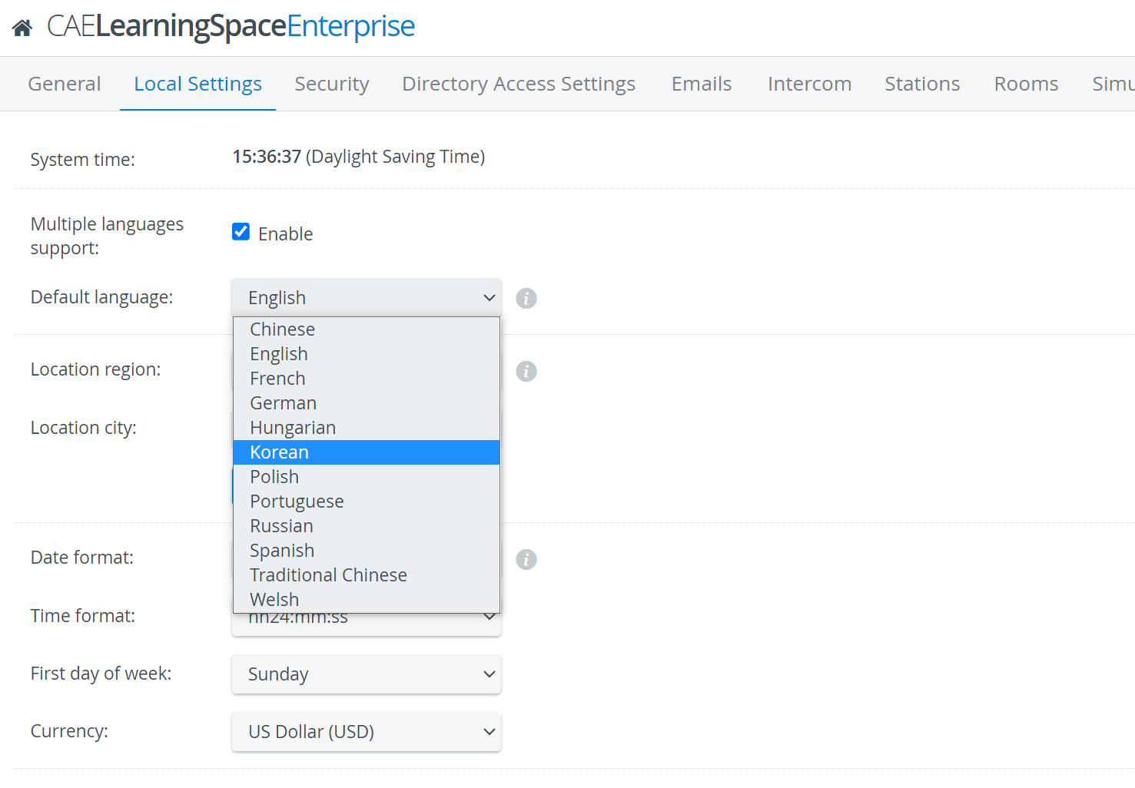The image size is (1135, 788).
Task: Open the Time format dropdown arrow
Action: click(x=490, y=617)
